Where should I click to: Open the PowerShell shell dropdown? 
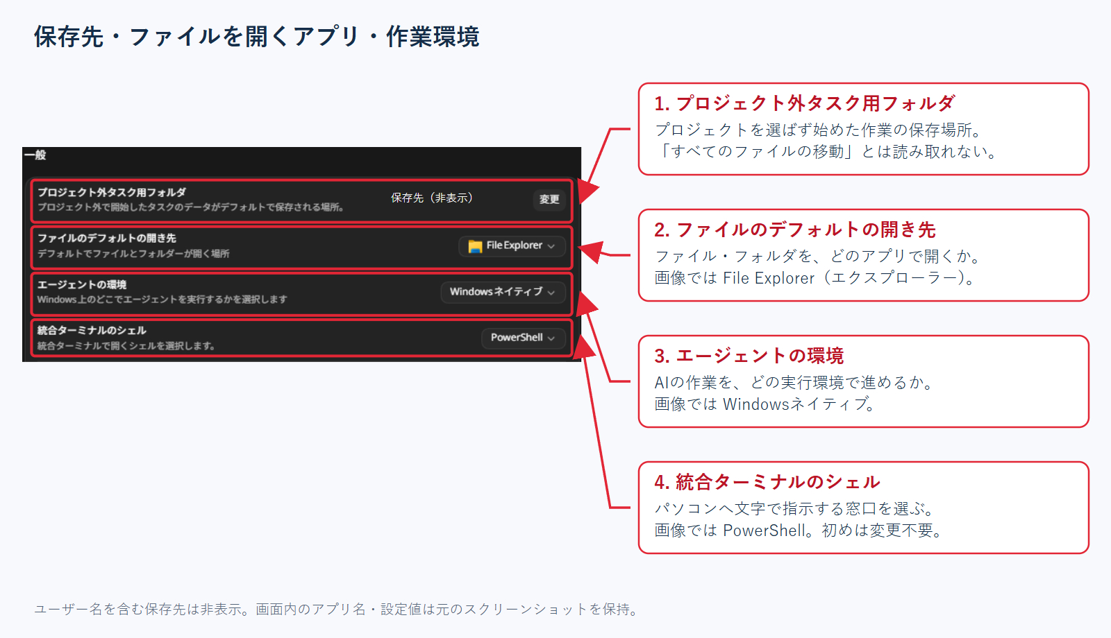click(524, 338)
